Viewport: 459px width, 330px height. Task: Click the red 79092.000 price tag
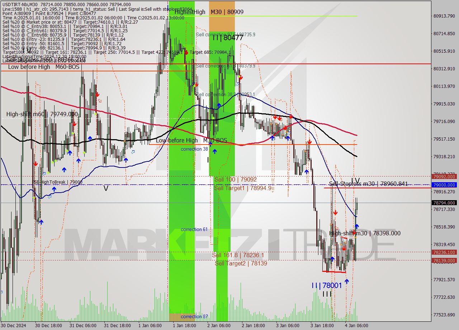tap(444, 176)
